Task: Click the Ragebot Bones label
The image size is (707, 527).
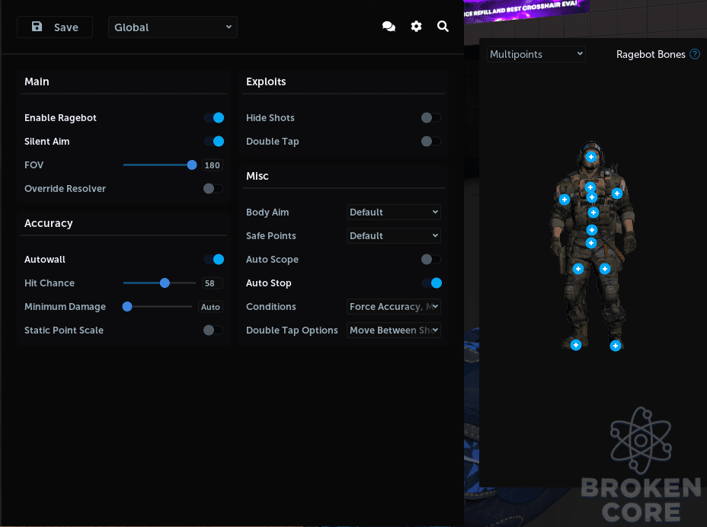Action: (651, 54)
